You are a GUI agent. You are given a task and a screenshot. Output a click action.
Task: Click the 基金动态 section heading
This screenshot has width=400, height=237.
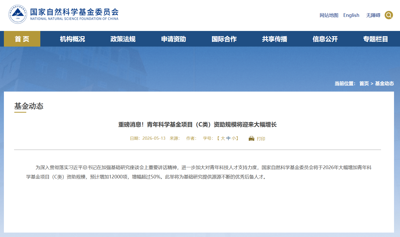[x=29, y=106]
